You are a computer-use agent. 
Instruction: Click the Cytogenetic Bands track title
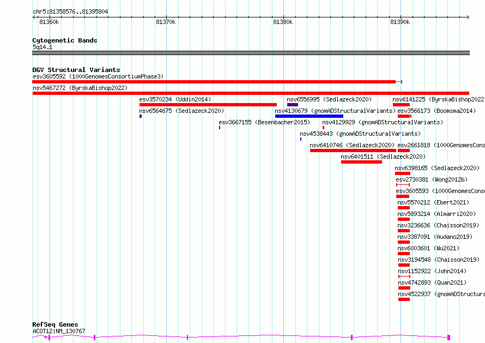click(65, 40)
